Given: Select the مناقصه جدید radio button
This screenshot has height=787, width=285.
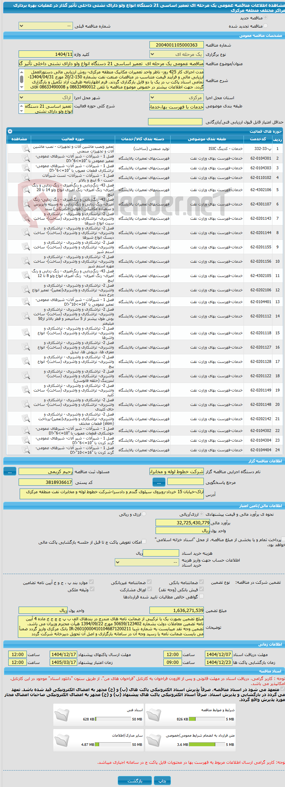Looking at the screenshot, I should point(265,18).
